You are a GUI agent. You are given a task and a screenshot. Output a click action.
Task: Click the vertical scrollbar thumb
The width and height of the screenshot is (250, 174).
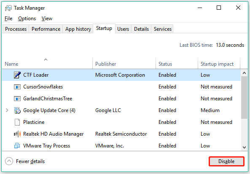(x=244, y=97)
